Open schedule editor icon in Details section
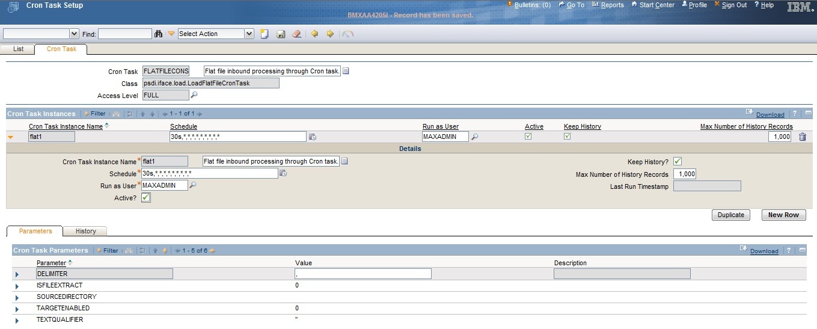The height and width of the screenshot is (329, 817). click(283, 173)
